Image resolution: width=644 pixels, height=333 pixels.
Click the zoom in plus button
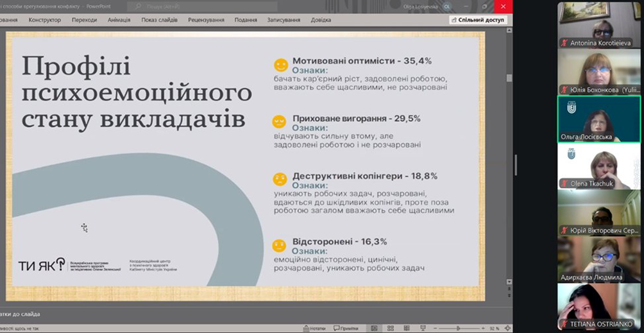point(483,328)
